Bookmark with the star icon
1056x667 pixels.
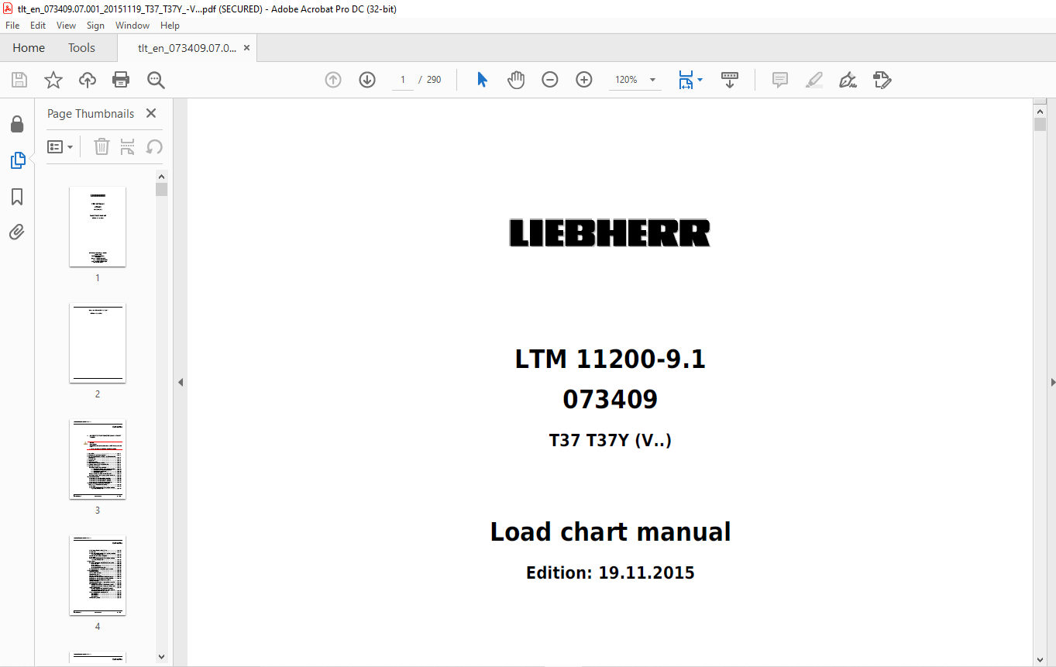(53, 80)
